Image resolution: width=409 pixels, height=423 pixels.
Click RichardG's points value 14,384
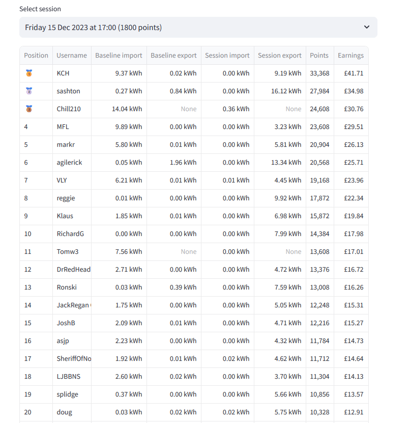point(319,233)
